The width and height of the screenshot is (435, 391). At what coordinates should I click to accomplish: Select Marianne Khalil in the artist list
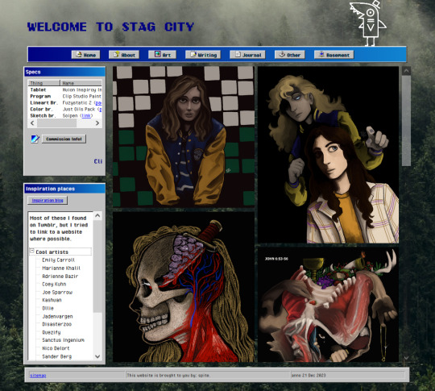click(61, 268)
